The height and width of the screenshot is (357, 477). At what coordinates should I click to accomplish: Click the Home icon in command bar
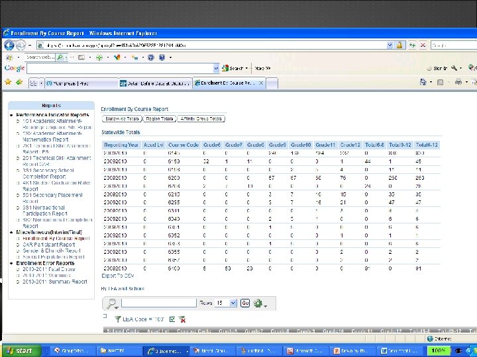pos(423,82)
